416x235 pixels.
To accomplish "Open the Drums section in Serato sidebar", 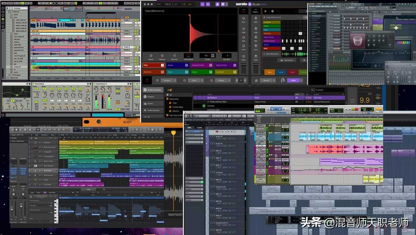I will point(150,104).
